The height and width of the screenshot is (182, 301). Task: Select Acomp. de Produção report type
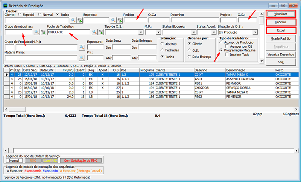pyautogui.click(x=221, y=42)
